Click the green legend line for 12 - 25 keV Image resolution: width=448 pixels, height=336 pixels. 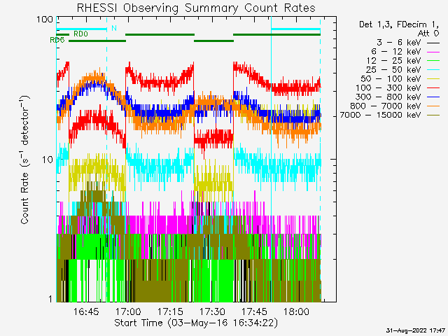[433, 61]
